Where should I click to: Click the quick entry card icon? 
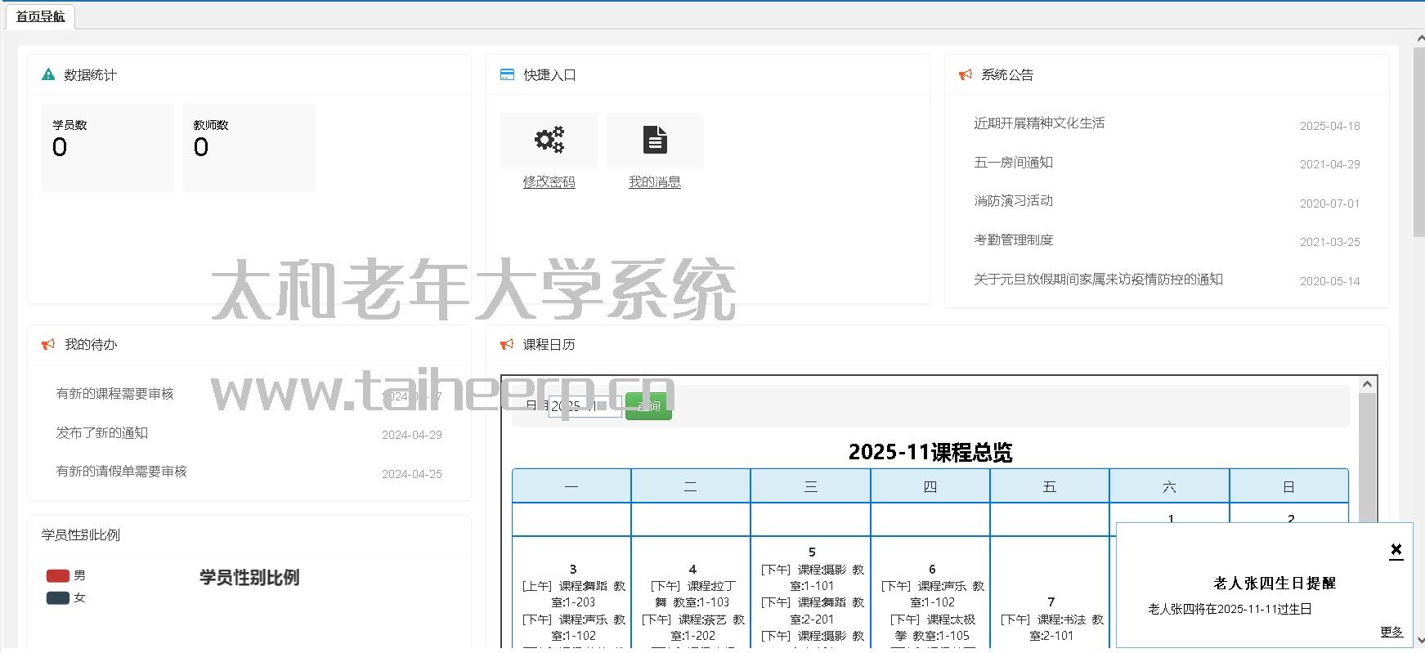pos(507,74)
